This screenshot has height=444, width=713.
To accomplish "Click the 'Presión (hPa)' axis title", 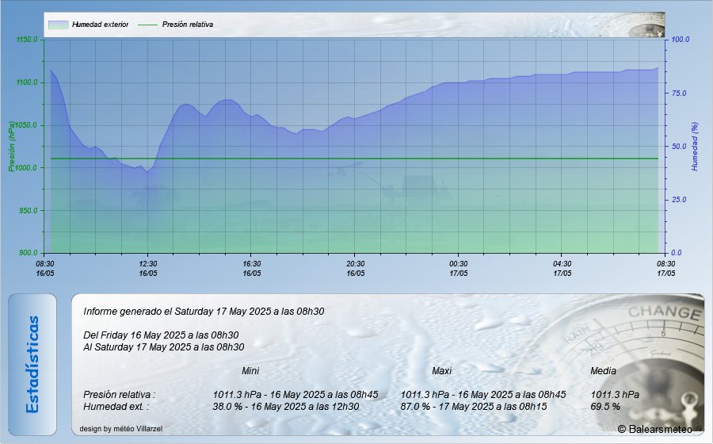I will click(x=11, y=147).
